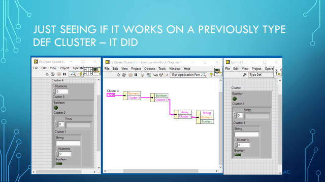This screenshot has width=325, height=182.
Task: Click scroll-right arrow in the front panel window
Action: pyautogui.click(x=94, y=172)
